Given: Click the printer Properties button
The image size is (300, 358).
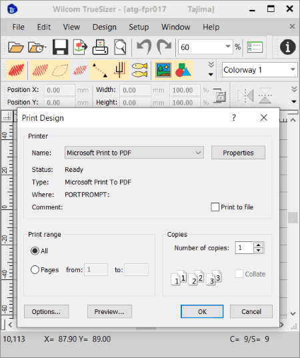Looking at the screenshot, I should pos(238,153).
